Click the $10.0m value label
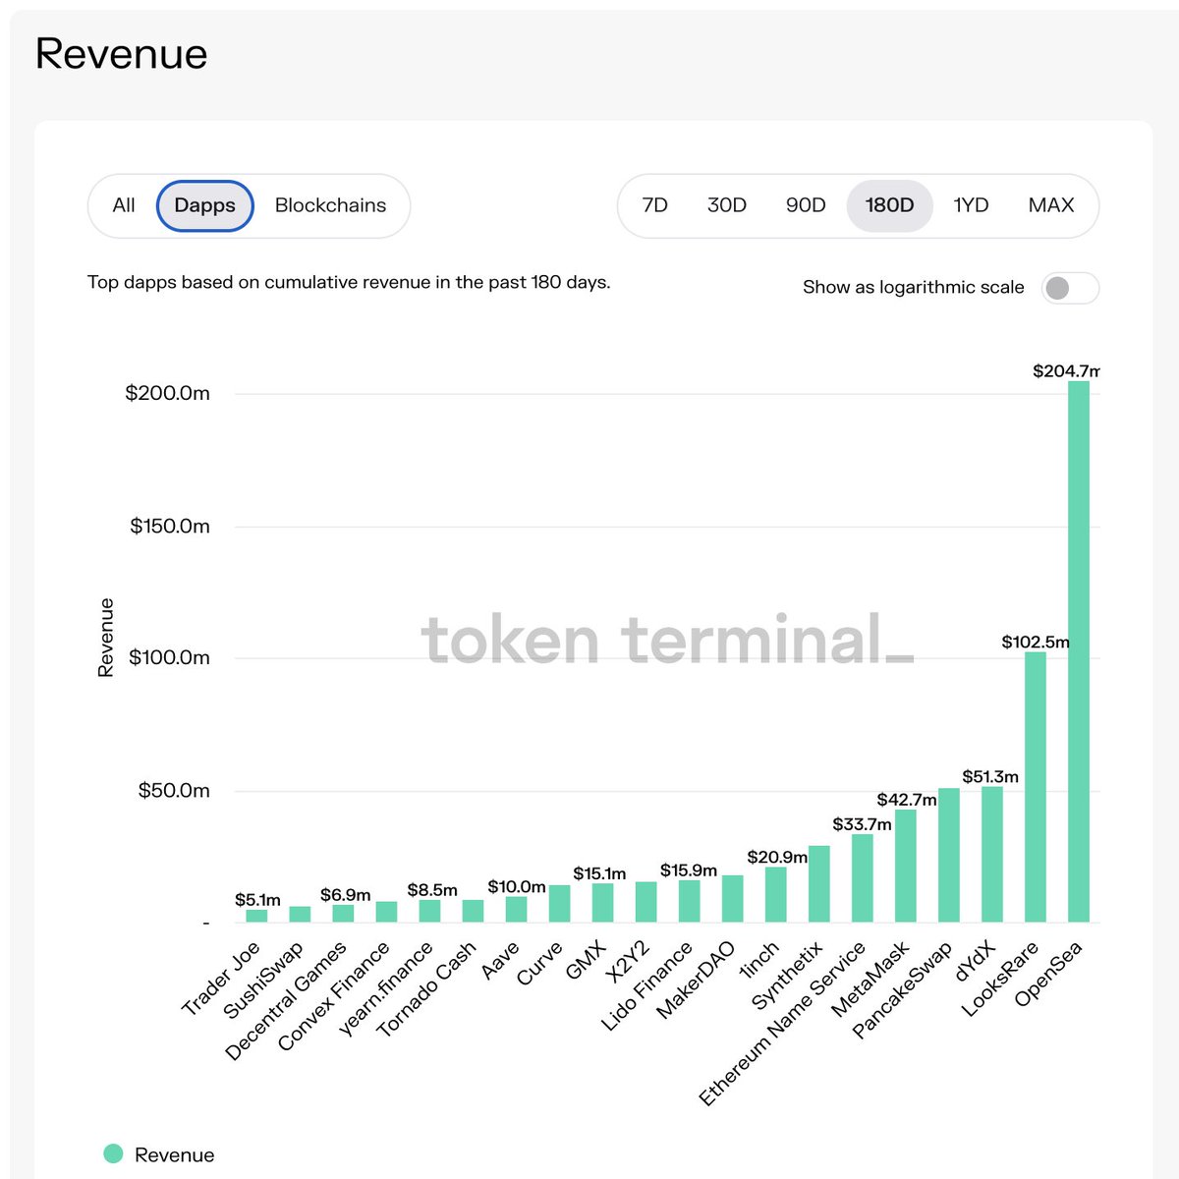This screenshot has width=1179, height=1179. click(517, 886)
